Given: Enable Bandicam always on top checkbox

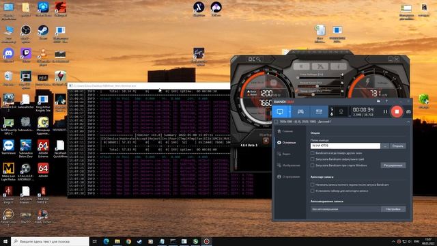Looking at the screenshot, I should (x=313, y=153).
